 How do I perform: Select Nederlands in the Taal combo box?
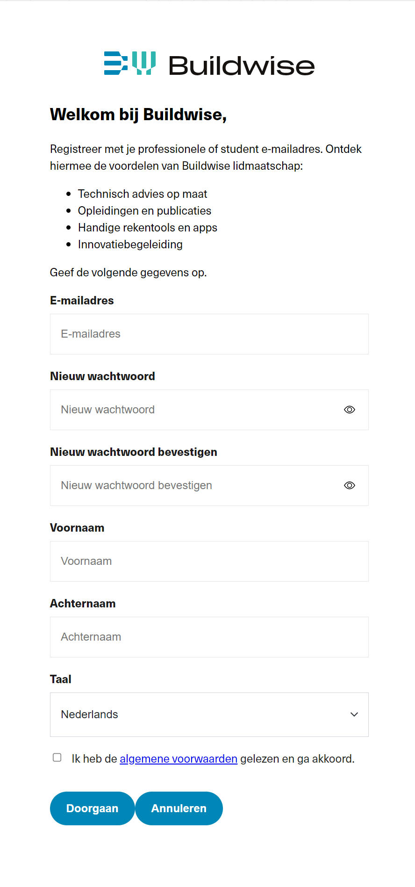point(209,714)
